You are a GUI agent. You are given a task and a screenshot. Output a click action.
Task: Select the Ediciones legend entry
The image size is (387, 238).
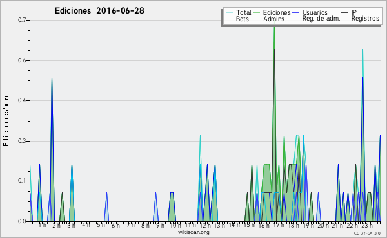coord(272,12)
